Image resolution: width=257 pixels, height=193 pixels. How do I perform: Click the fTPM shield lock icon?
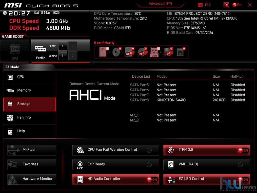coord(171,150)
